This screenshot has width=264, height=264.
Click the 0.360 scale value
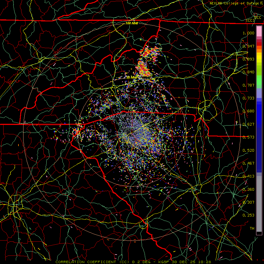[248, 189]
